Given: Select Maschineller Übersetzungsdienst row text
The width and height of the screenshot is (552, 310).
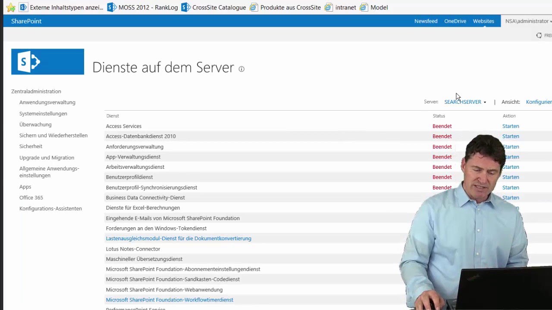Looking at the screenshot, I should click(x=144, y=259).
